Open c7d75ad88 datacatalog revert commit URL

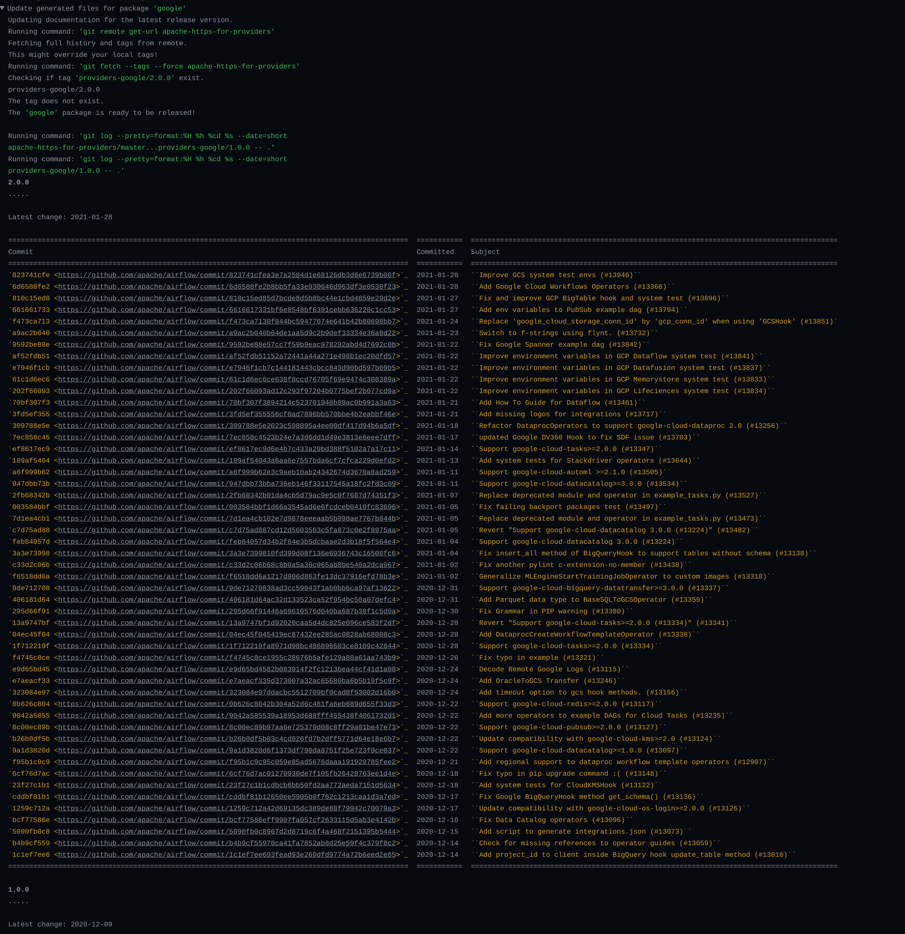(x=227, y=530)
